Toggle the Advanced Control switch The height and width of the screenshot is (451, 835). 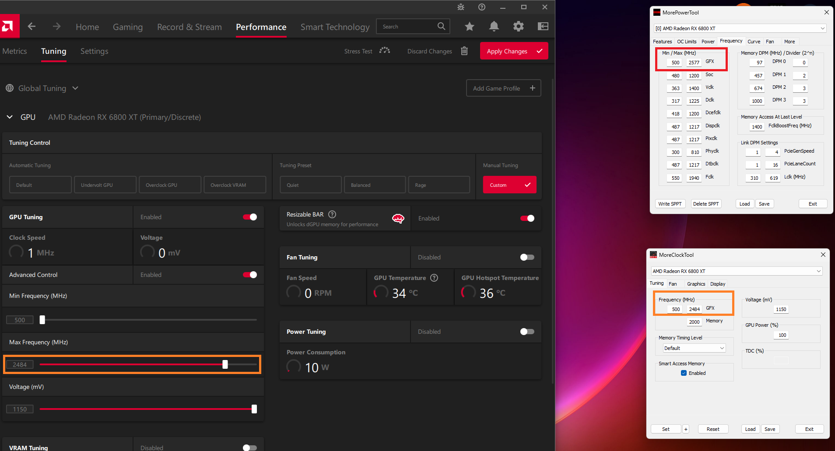click(250, 275)
